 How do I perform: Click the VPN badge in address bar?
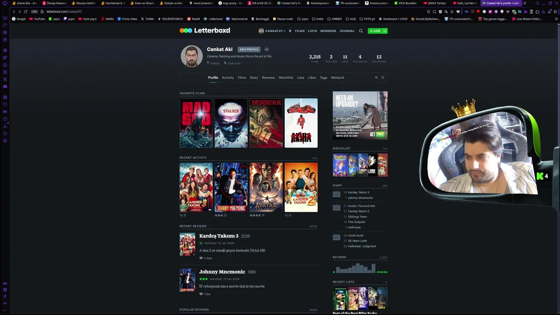point(34,11)
